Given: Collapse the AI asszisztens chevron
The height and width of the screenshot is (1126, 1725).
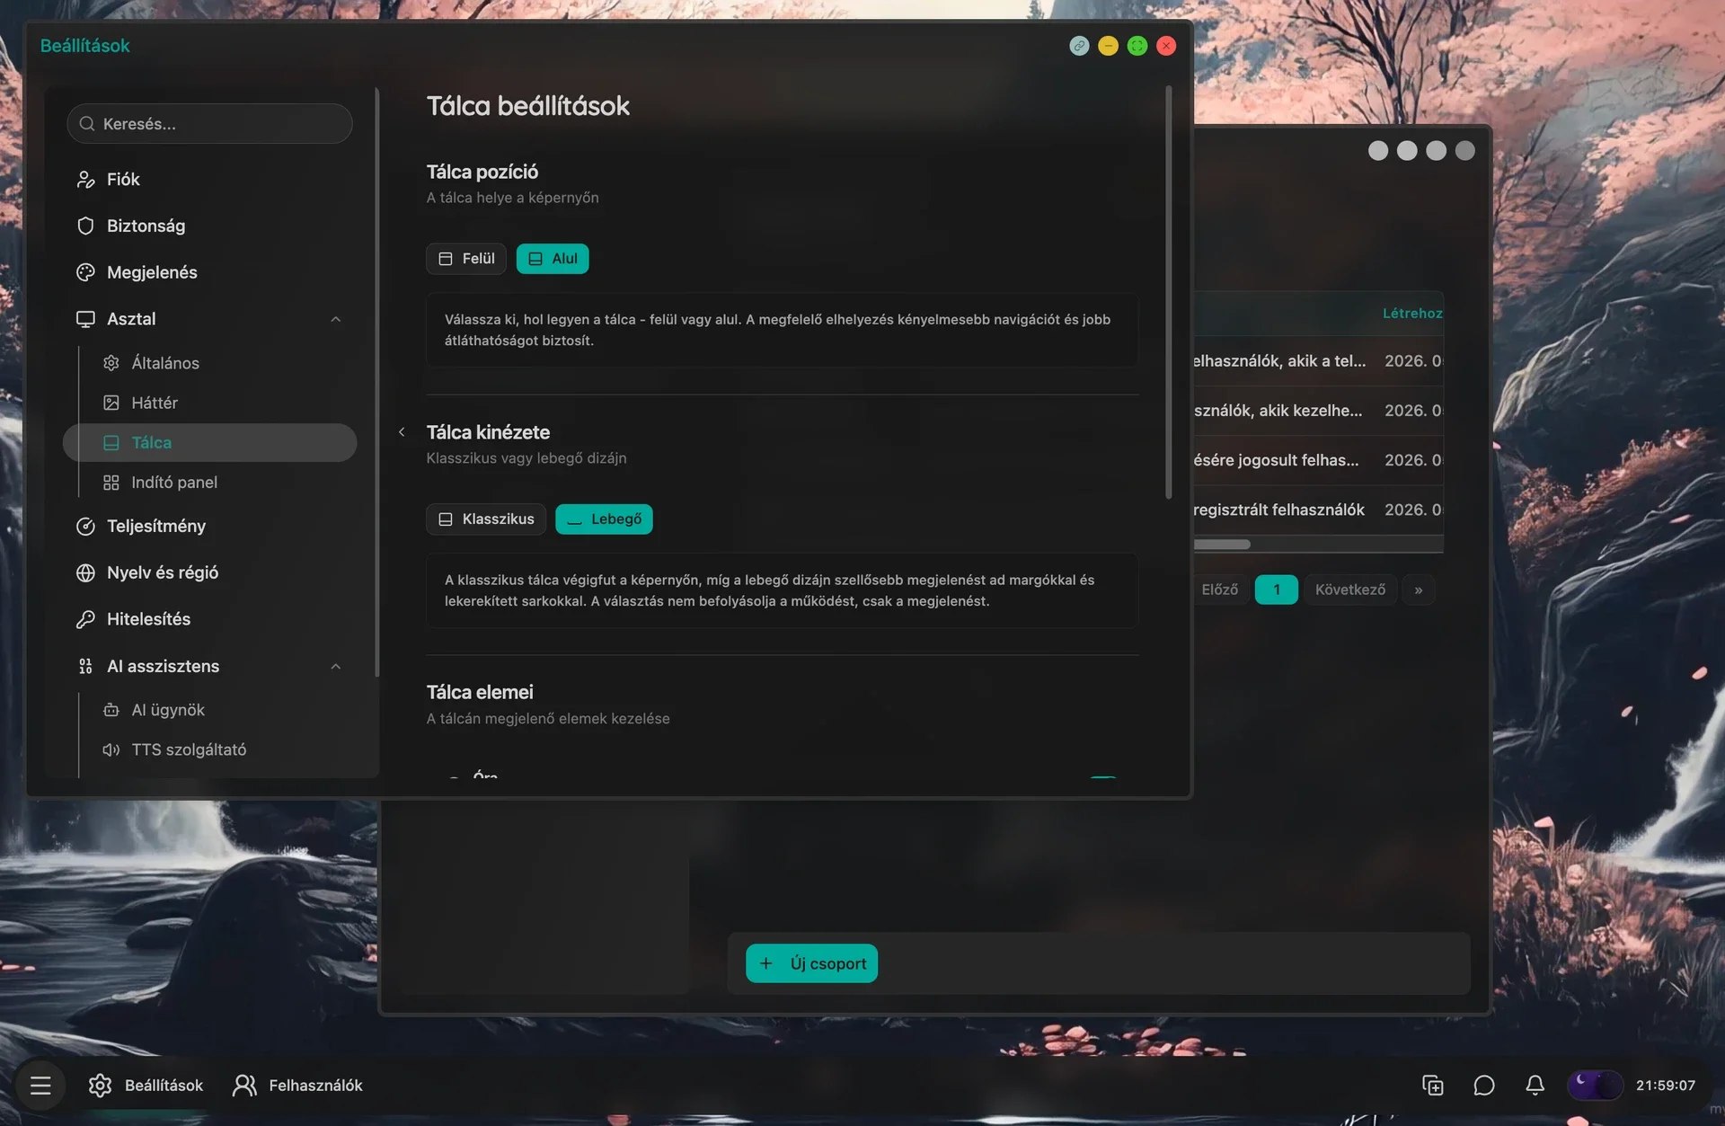Looking at the screenshot, I should (x=335, y=666).
